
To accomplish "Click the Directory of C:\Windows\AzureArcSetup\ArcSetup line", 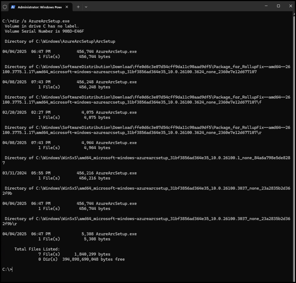I will click(x=60, y=41).
